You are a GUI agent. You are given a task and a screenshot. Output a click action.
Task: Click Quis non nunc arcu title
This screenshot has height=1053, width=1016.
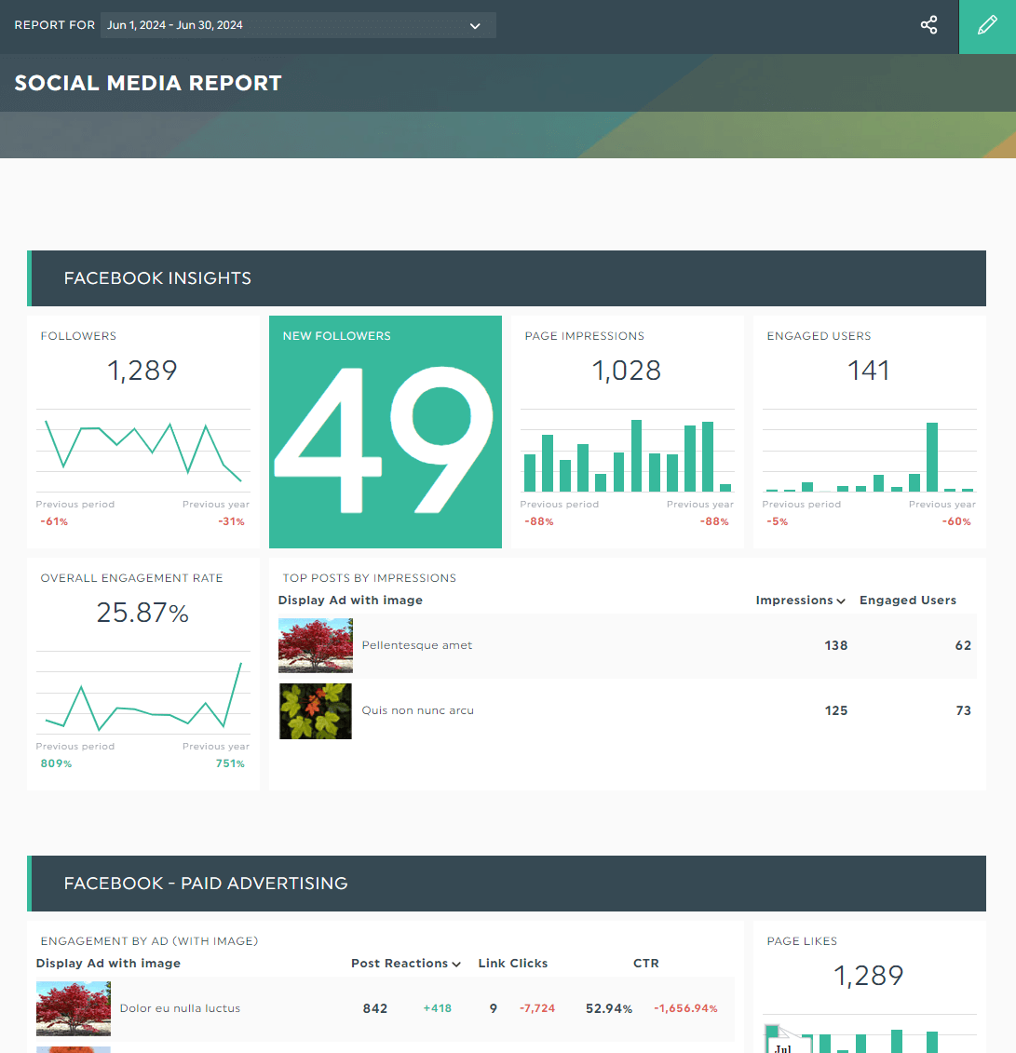418,710
